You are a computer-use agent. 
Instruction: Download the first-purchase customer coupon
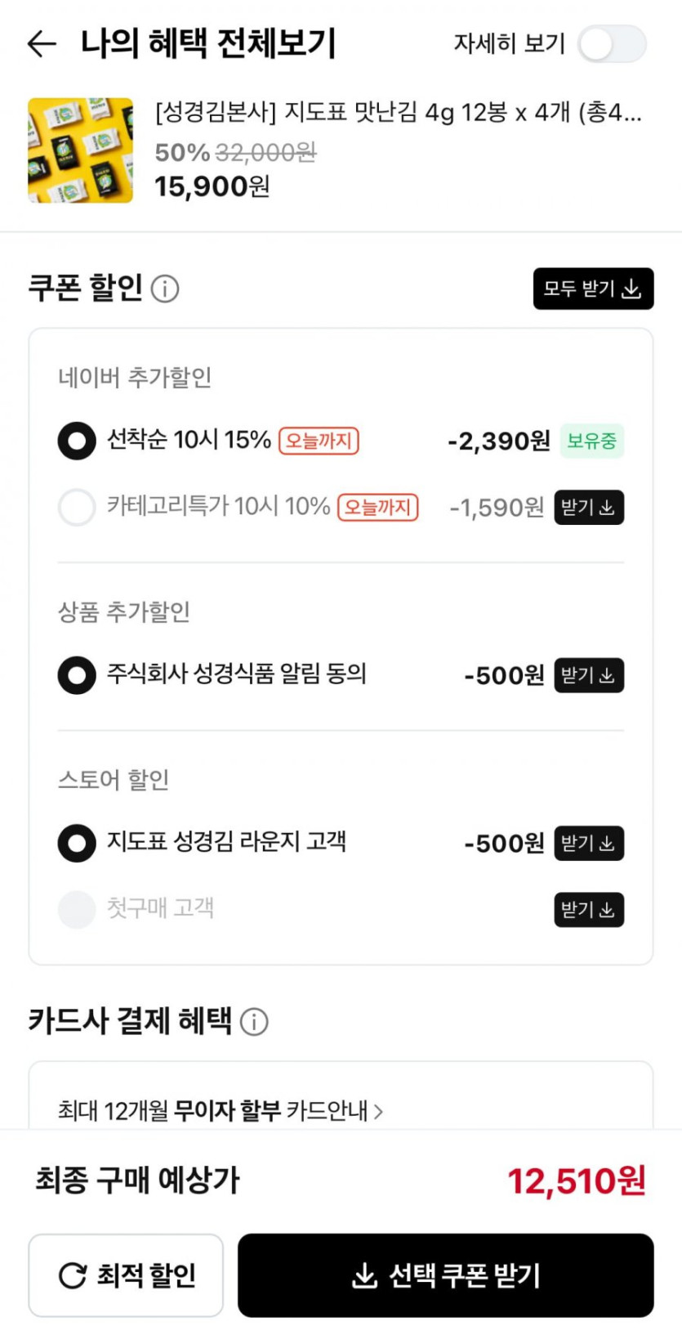[588, 910]
